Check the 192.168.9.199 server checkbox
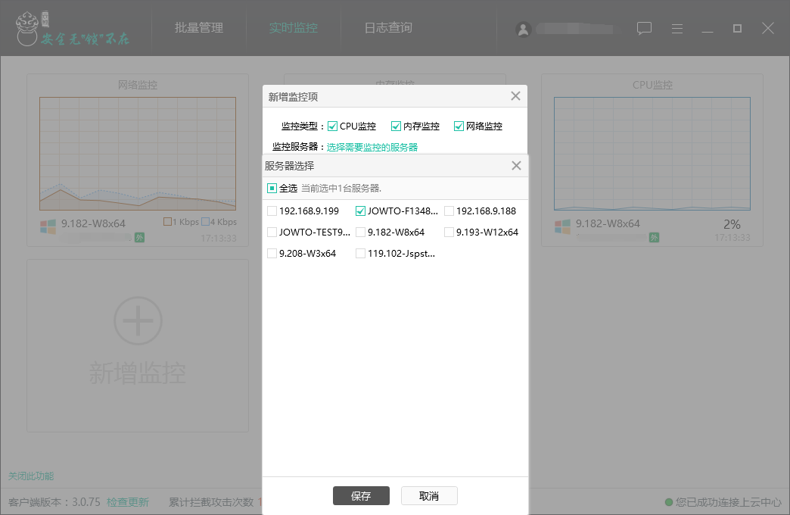The width and height of the screenshot is (790, 515). [271, 211]
